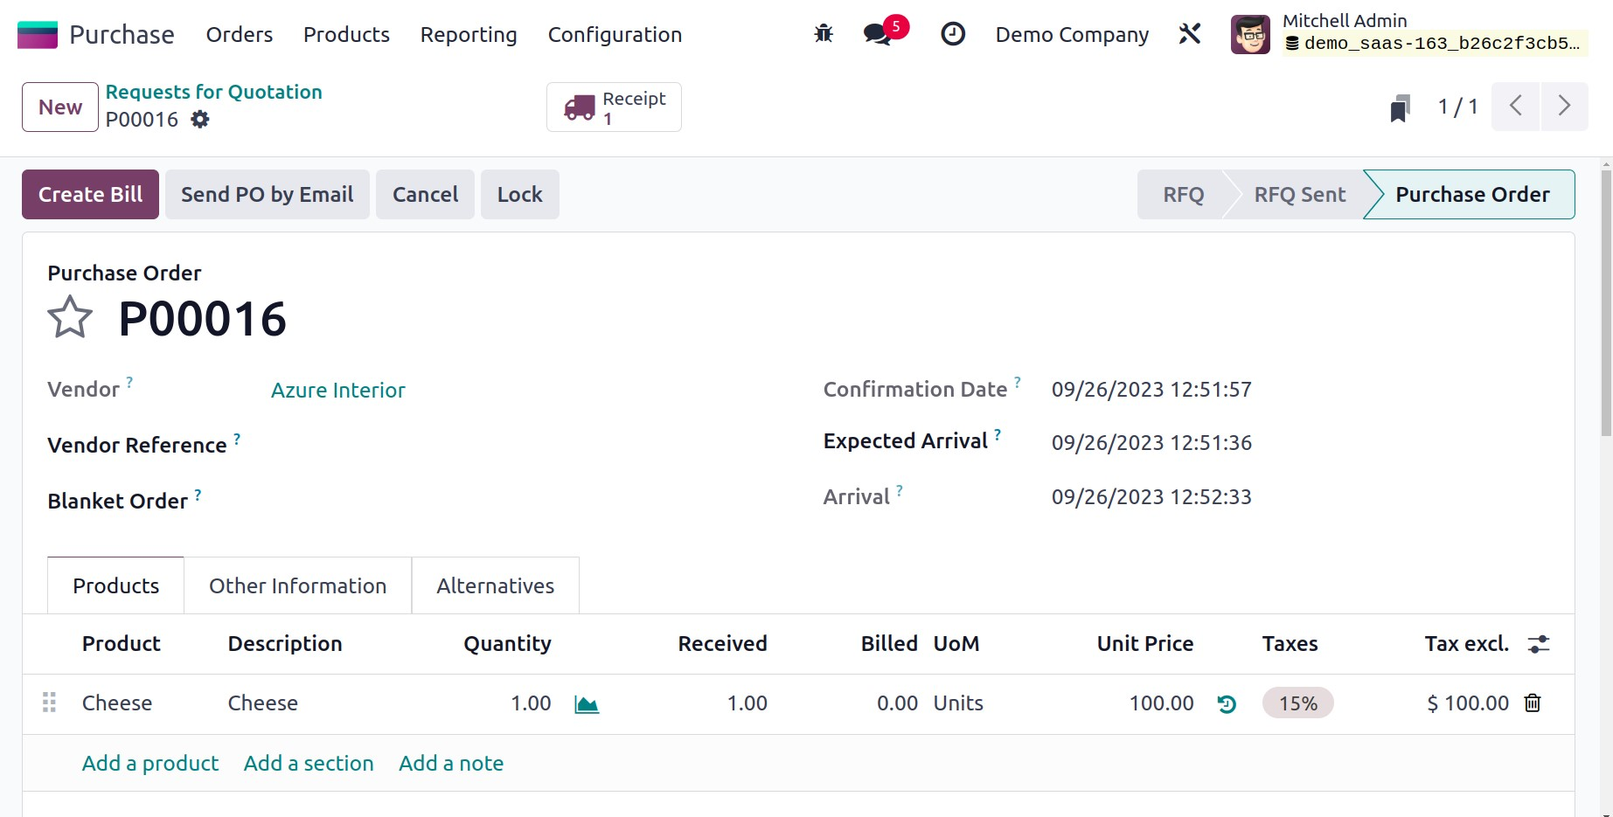
Task: Open the messages chat icon
Action: coord(877,34)
